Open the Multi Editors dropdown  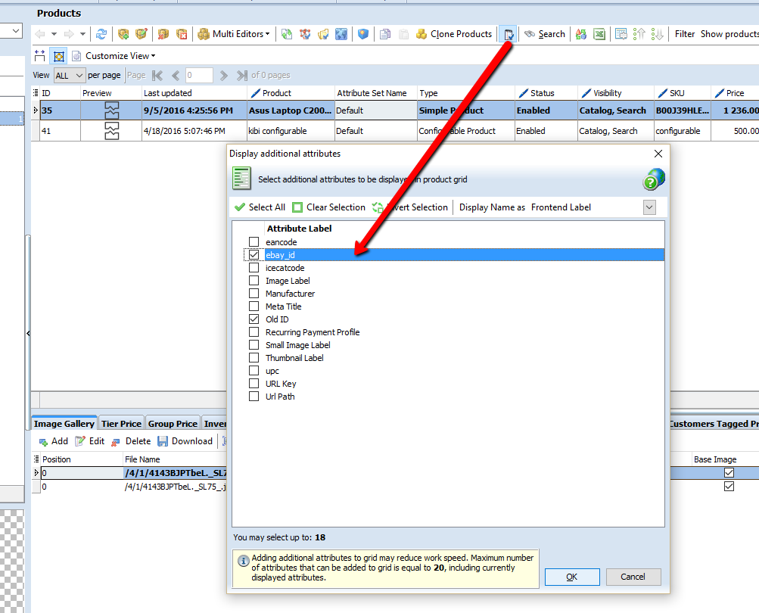coord(233,34)
